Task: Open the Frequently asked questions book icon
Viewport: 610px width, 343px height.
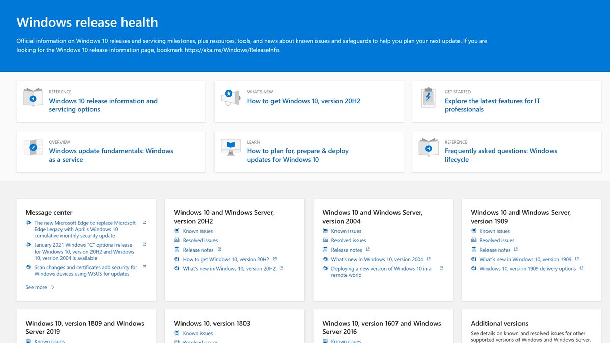Action: tap(429, 147)
